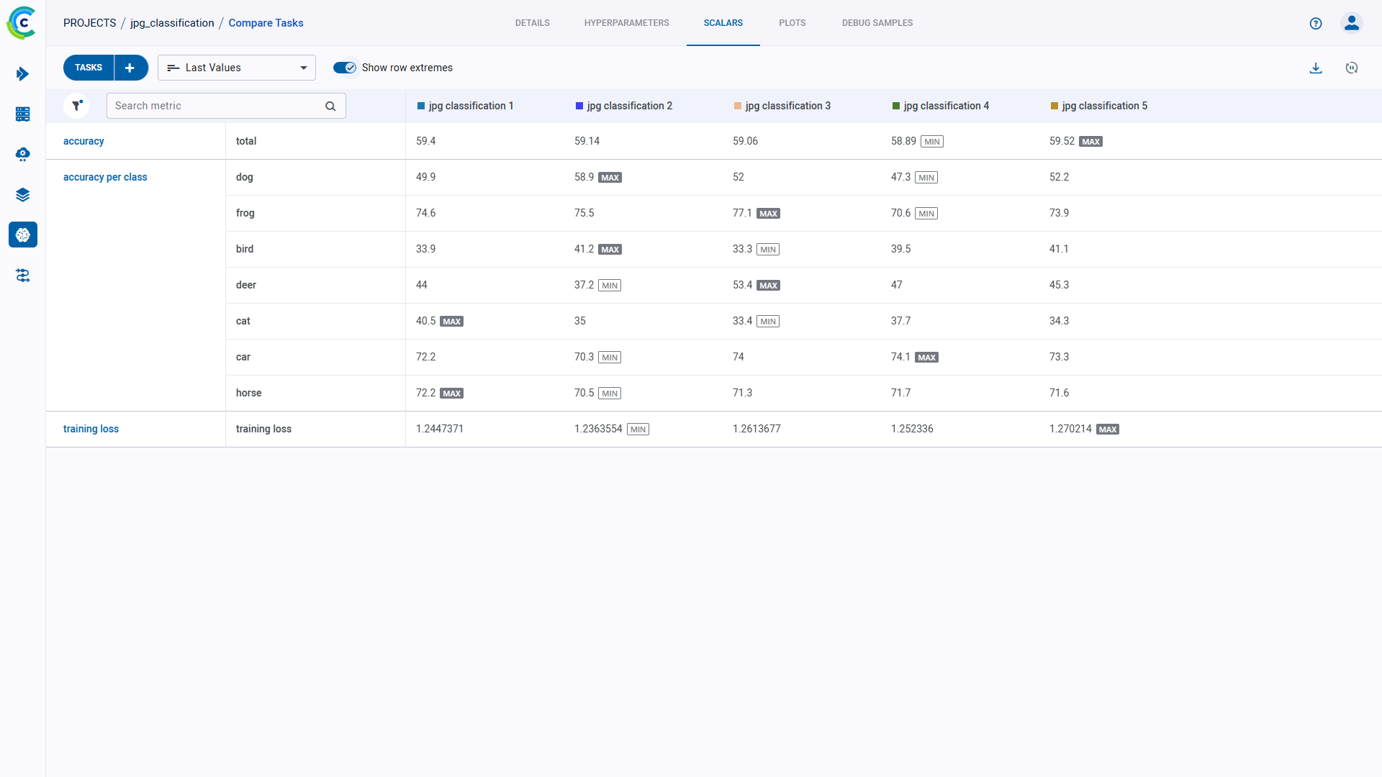Open the cloud autoscaler sidebar icon
Image resolution: width=1382 pixels, height=777 pixels.
(22, 154)
